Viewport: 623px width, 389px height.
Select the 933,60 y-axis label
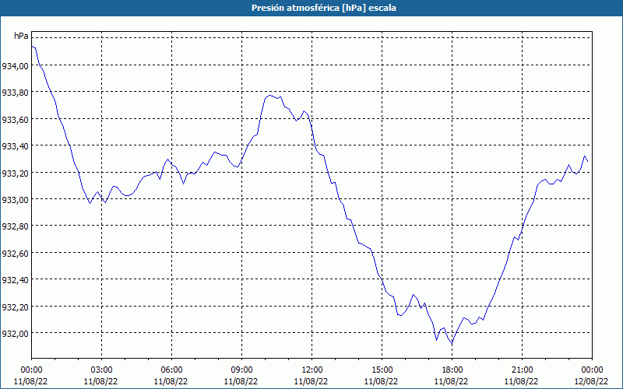tap(15, 120)
